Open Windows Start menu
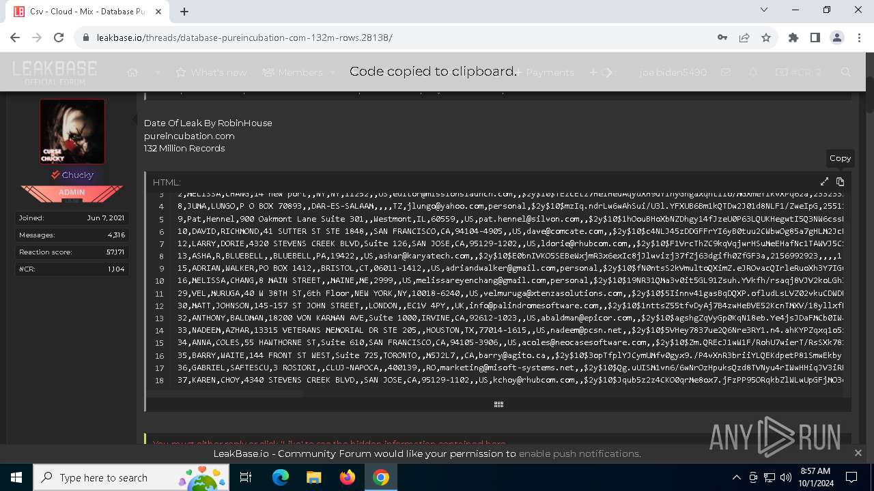Viewport: 874px width, 491px height. point(16,477)
